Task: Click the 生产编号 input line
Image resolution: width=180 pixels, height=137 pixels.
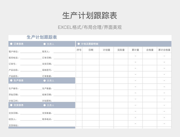Action: (31, 88)
